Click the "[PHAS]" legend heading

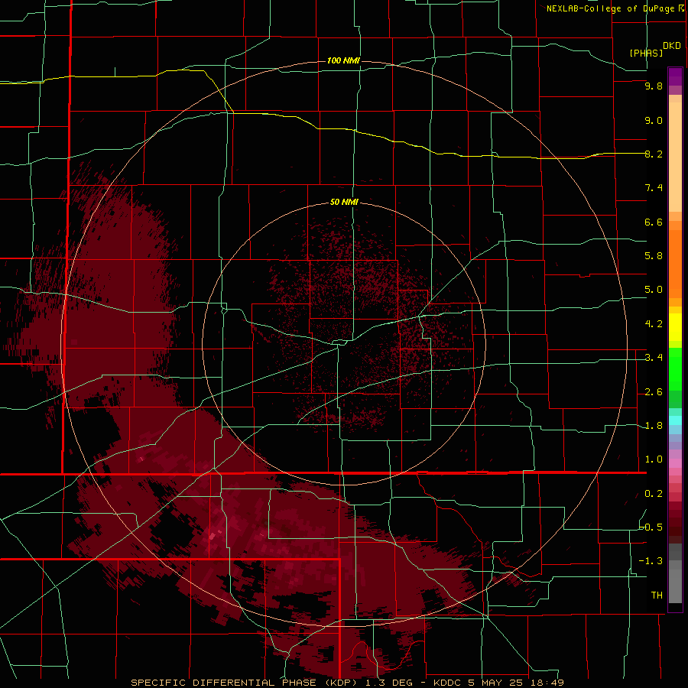tap(646, 53)
